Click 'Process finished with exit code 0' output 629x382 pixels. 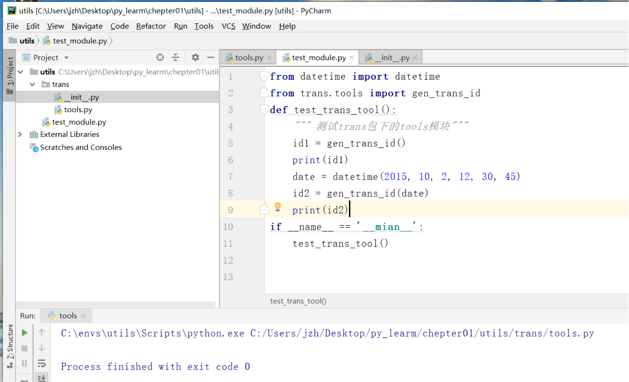[155, 367]
